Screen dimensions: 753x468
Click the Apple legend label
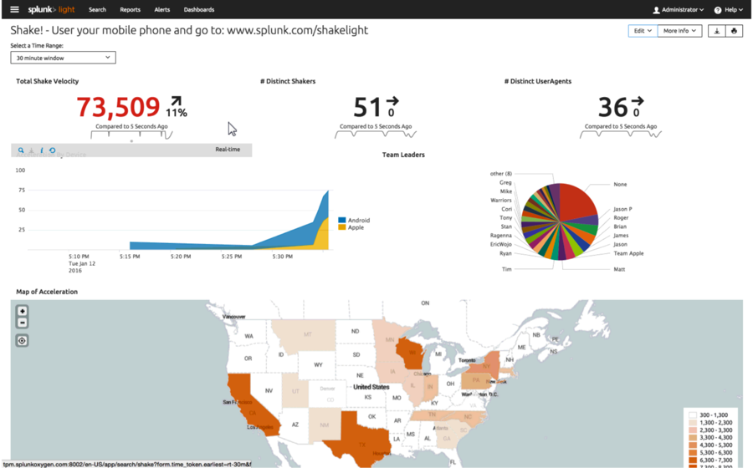(356, 227)
